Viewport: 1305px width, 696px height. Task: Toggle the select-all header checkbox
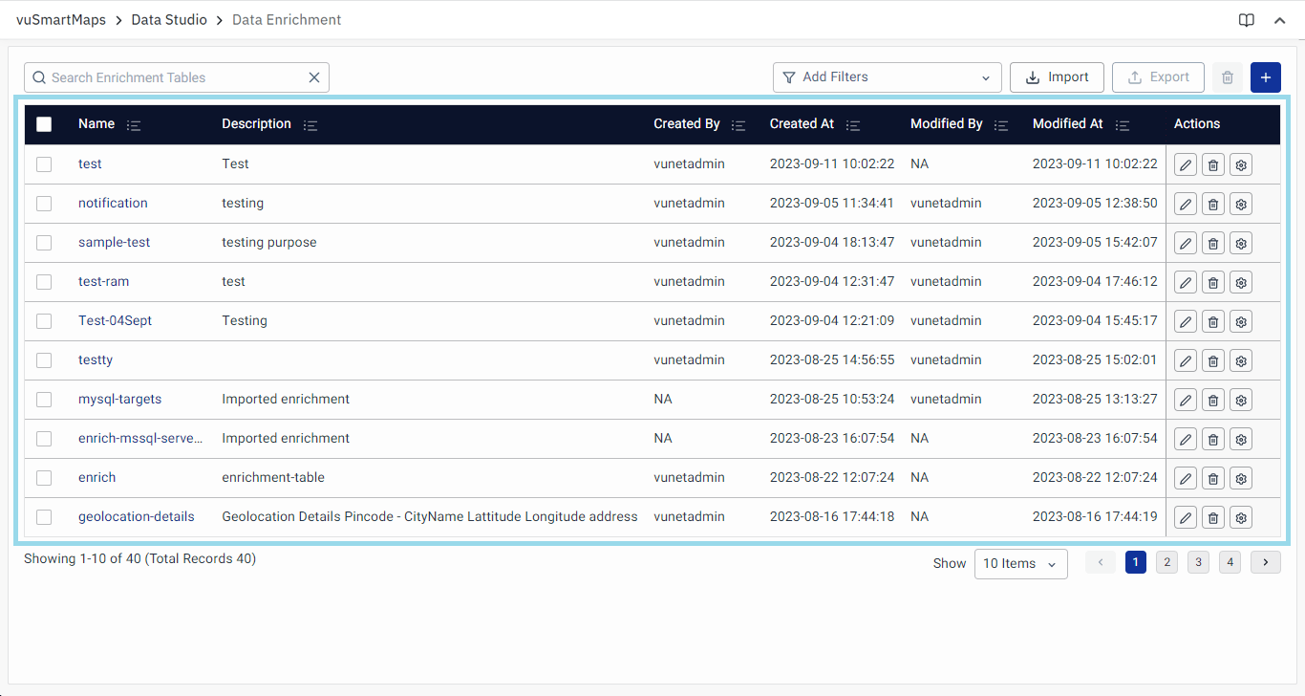pyautogui.click(x=44, y=124)
